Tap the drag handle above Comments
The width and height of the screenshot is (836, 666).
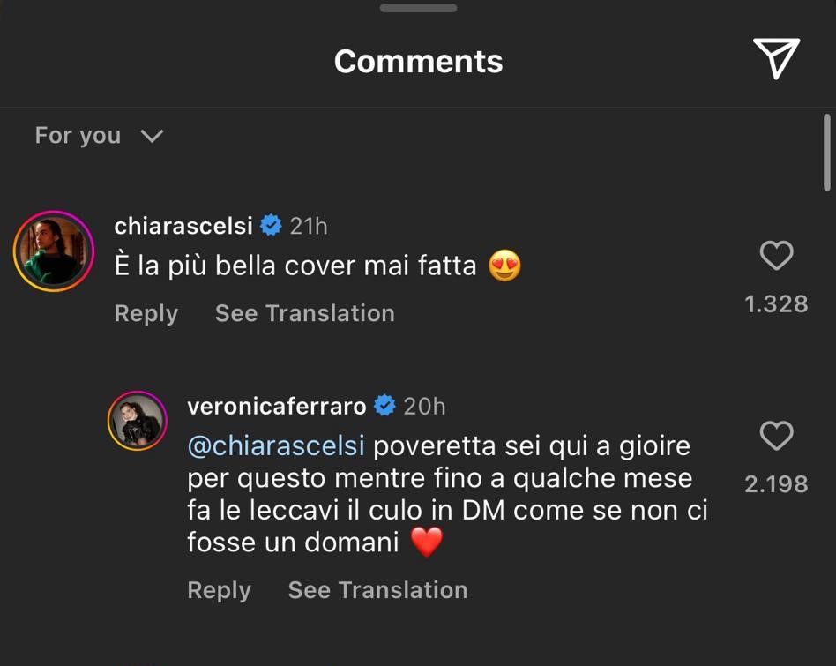tap(418, 8)
